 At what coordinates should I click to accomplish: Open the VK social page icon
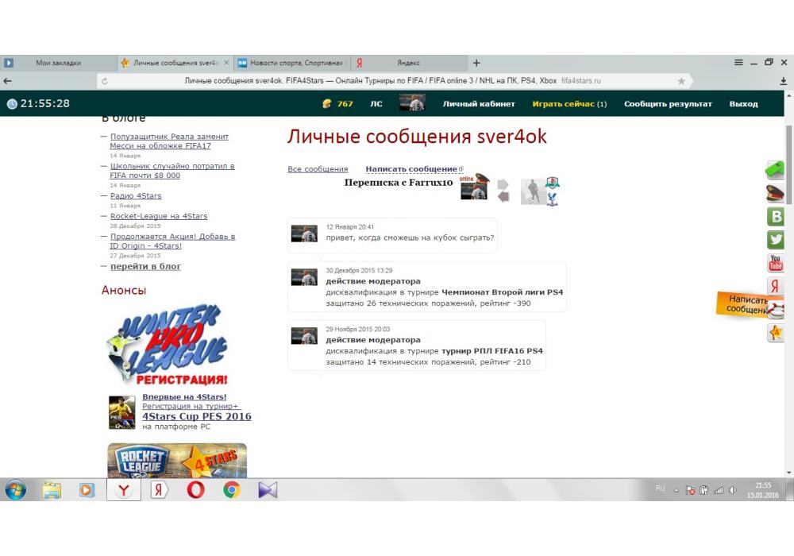(776, 216)
